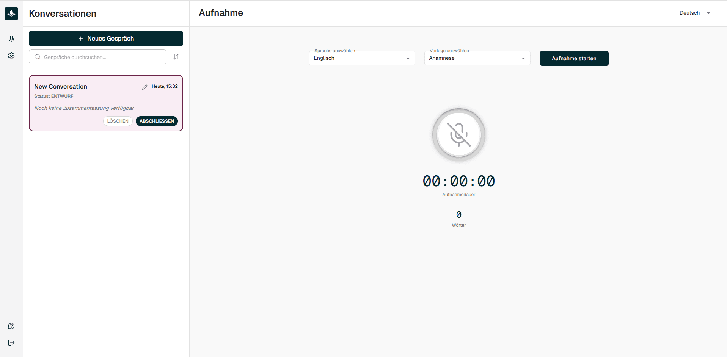Start a Neues Gespräch
The image size is (727, 357).
click(106, 39)
